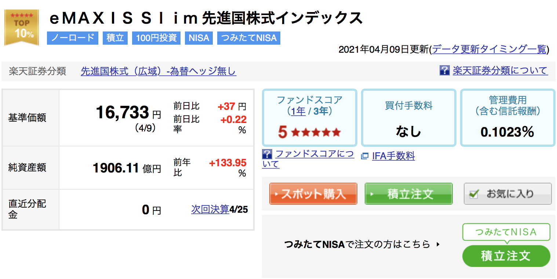The width and height of the screenshot is (557, 279).
Task: Click the orange スポット購入 button
Action: pos(313,194)
